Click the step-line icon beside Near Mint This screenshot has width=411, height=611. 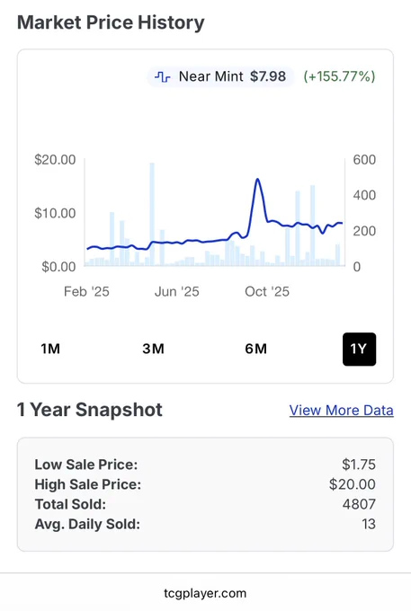(x=162, y=76)
